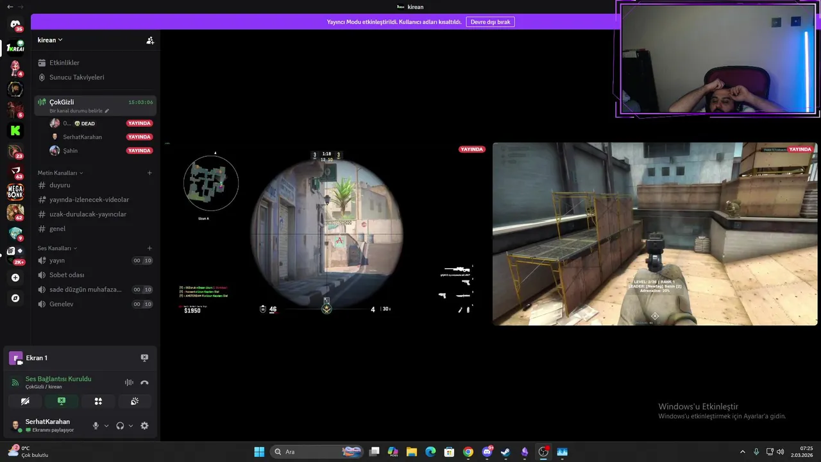Image resolution: width=821 pixels, height=462 pixels.
Task: Click the Ses Bağlantısı Kuruldu status text
Action: coord(58,379)
